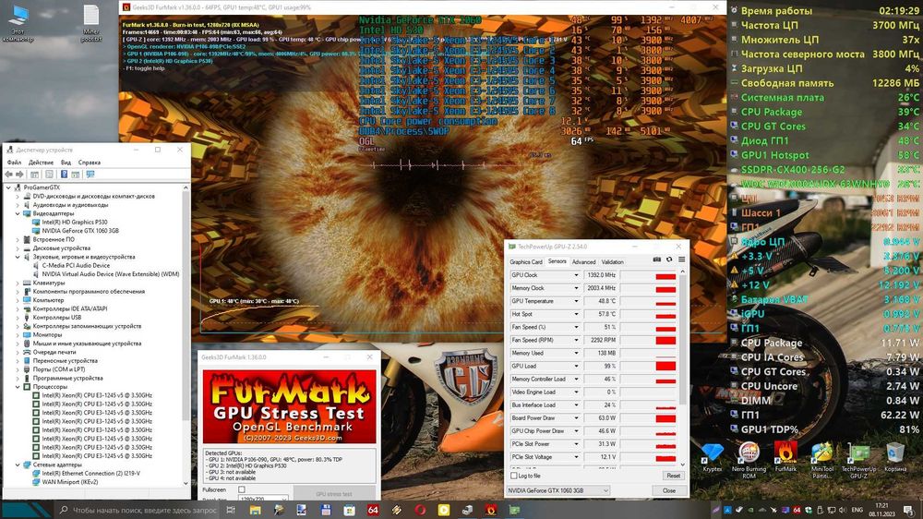Select Intel(R) HD Graphics P530 in device tree
This screenshot has width=923, height=519.
click(74, 222)
